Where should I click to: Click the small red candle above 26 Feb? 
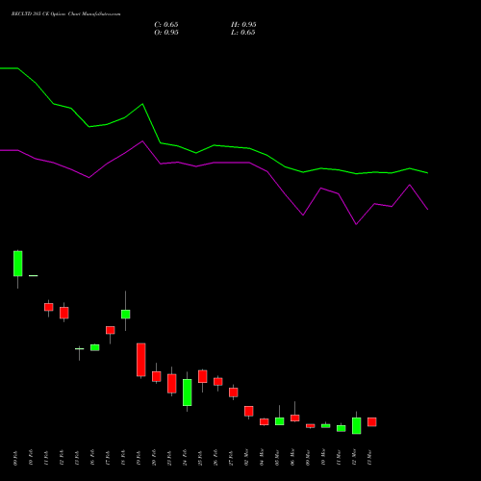click(218, 381)
